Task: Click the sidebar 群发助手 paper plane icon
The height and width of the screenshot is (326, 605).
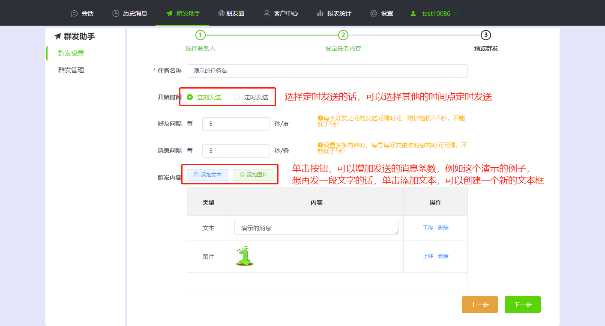Action: (x=58, y=37)
